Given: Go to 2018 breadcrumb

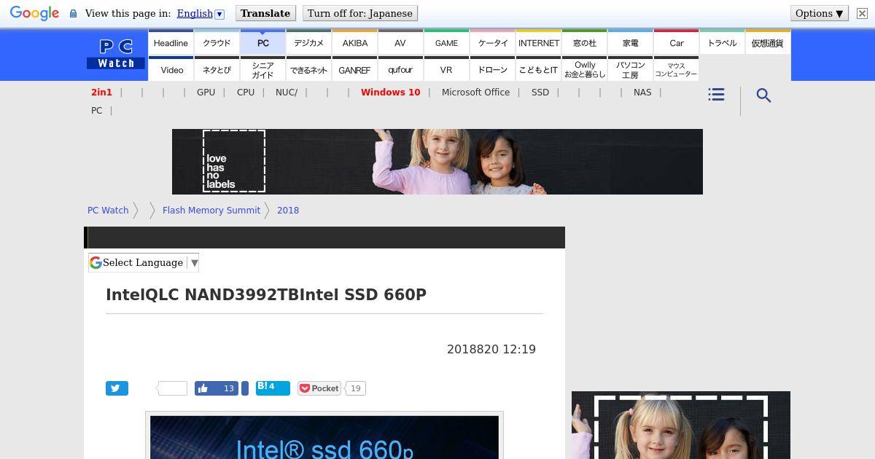Looking at the screenshot, I should pos(288,211).
